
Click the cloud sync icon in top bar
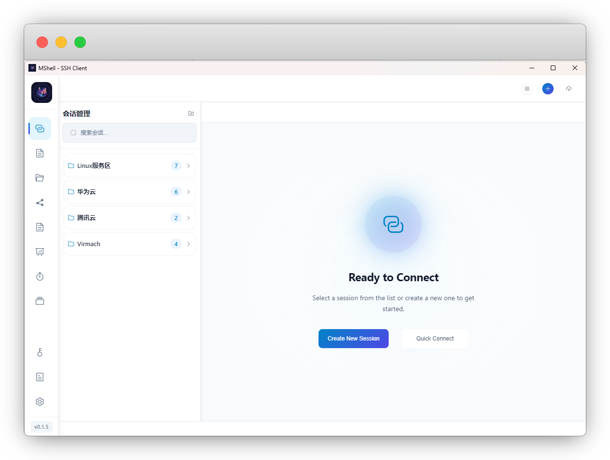(569, 89)
